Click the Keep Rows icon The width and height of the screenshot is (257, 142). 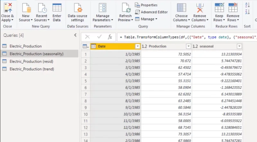219,7
